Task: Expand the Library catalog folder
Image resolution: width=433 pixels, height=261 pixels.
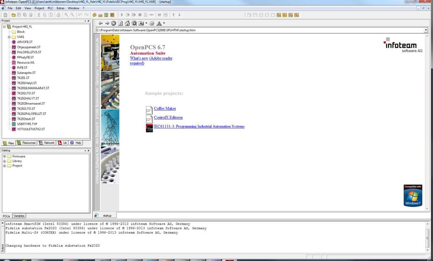Action: point(4,161)
